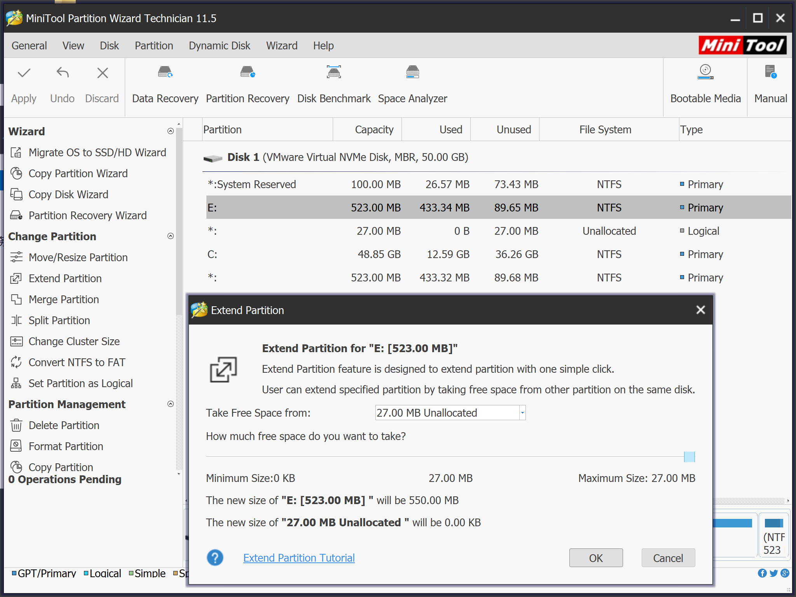Choose Format Partition
Viewport: 796px width, 597px height.
57,446
